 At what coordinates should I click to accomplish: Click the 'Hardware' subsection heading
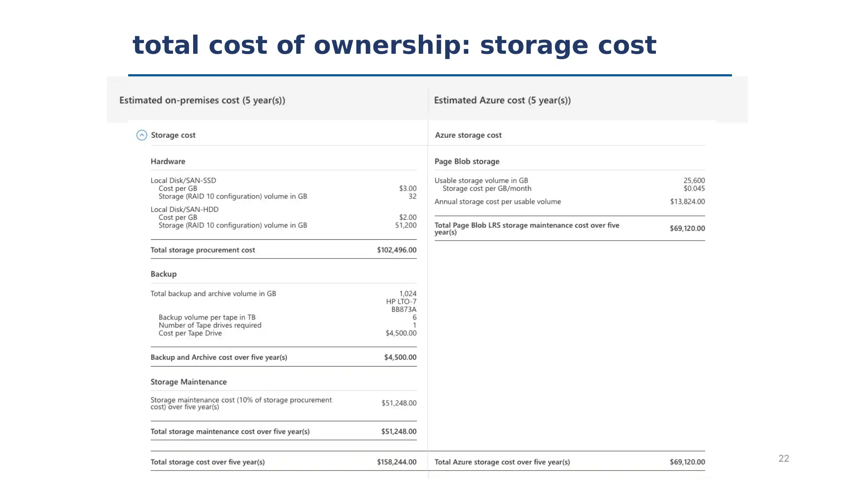click(167, 161)
